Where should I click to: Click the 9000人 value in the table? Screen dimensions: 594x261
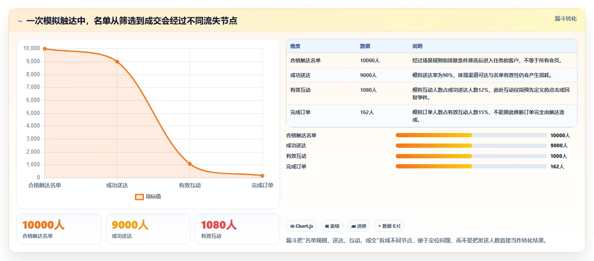click(368, 75)
